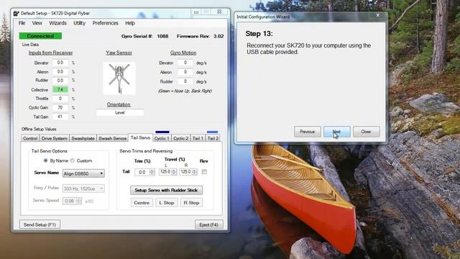Select the Custom radio button
The width and height of the screenshot is (460, 259).
73,160
